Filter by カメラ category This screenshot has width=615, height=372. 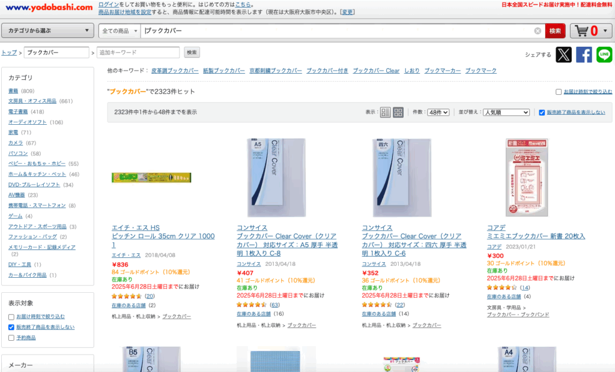point(16,143)
